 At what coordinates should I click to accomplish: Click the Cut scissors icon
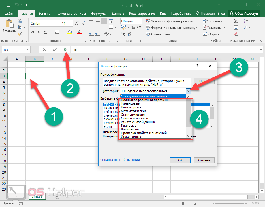coord(20,21)
